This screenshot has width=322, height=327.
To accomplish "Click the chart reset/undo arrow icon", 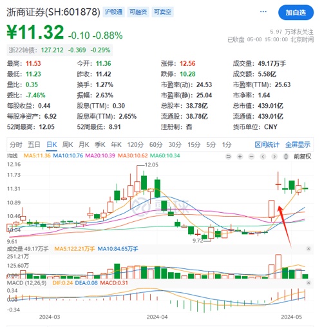I will (229, 157).
